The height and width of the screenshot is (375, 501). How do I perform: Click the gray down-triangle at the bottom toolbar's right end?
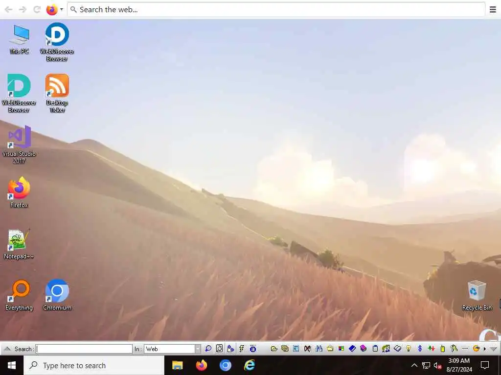[494, 349]
